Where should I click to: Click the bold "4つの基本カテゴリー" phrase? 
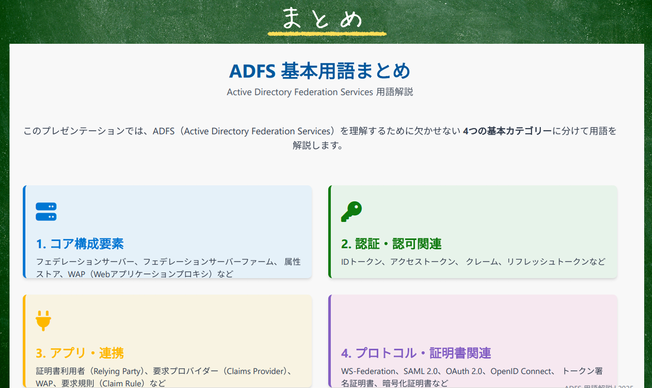tap(507, 131)
